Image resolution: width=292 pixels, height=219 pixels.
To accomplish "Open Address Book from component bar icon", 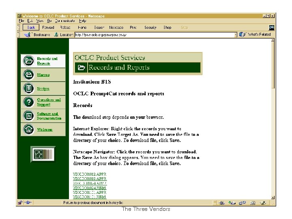I will 253,203.
